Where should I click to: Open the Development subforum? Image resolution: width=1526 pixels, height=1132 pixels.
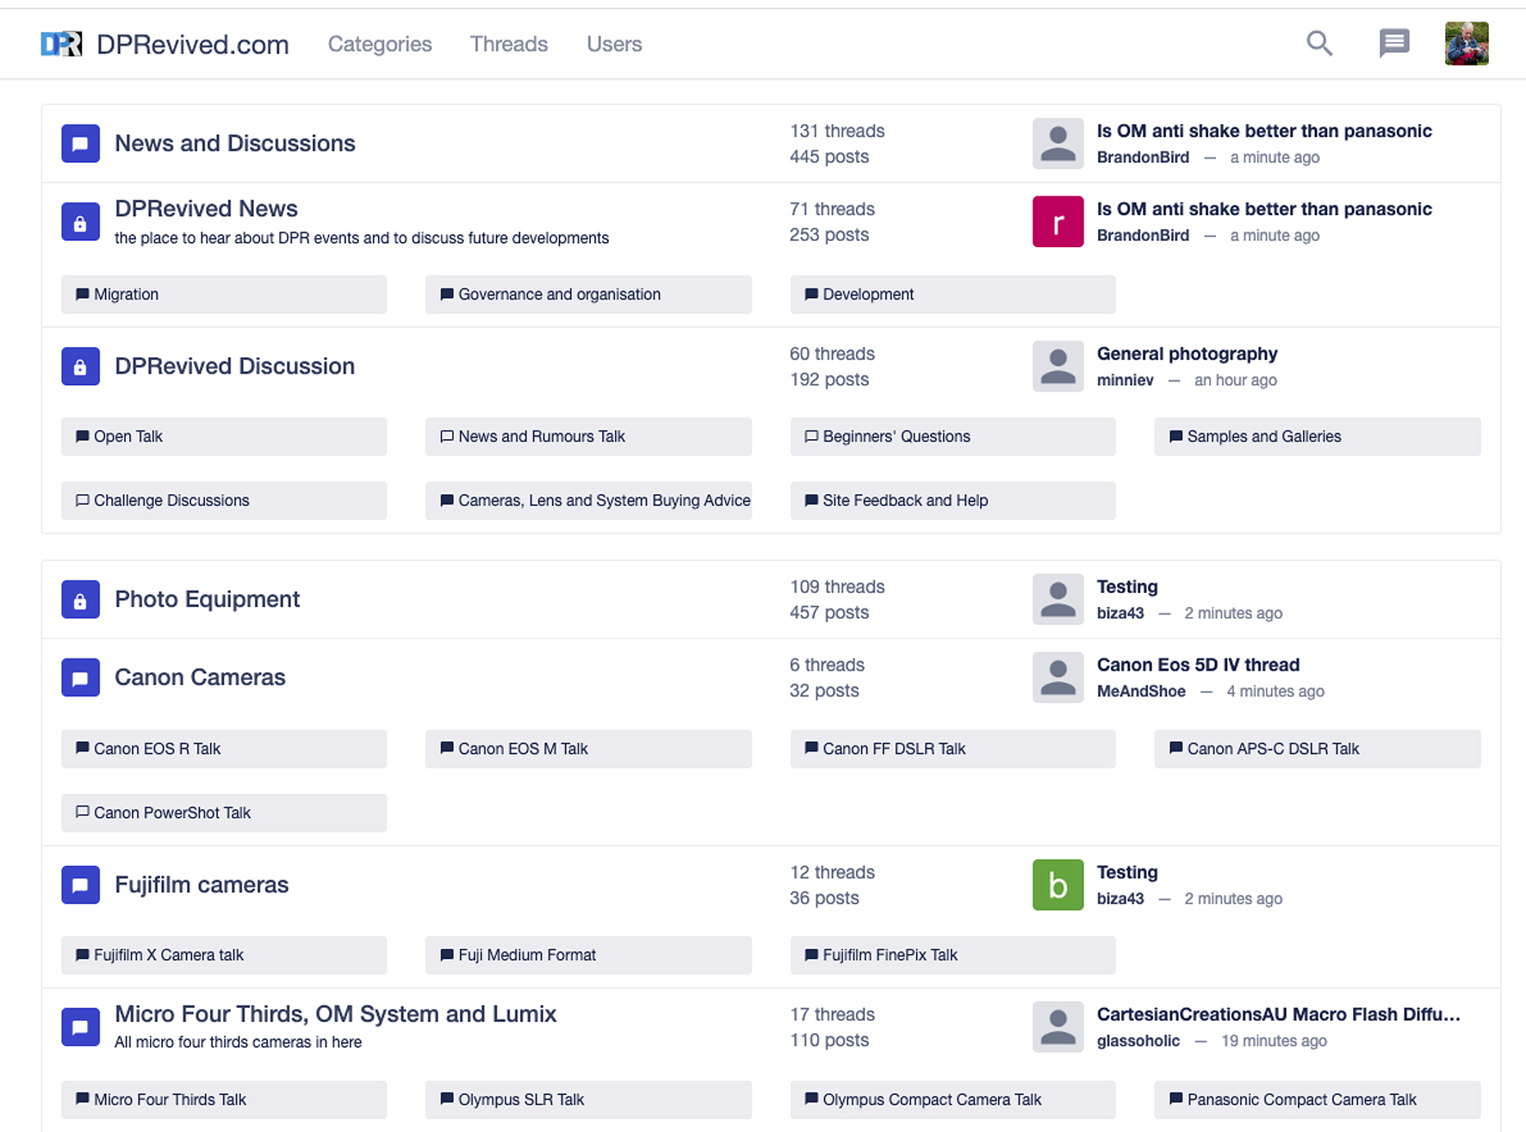tap(952, 294)
